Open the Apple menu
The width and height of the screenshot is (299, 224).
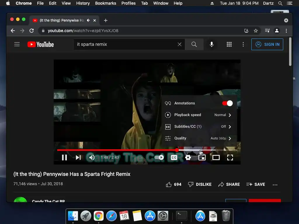coord(8,3)
